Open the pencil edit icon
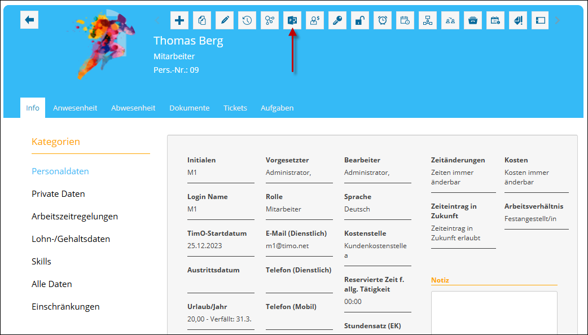The height and width of the screenshot is (335, 588). tap(225, 20)
